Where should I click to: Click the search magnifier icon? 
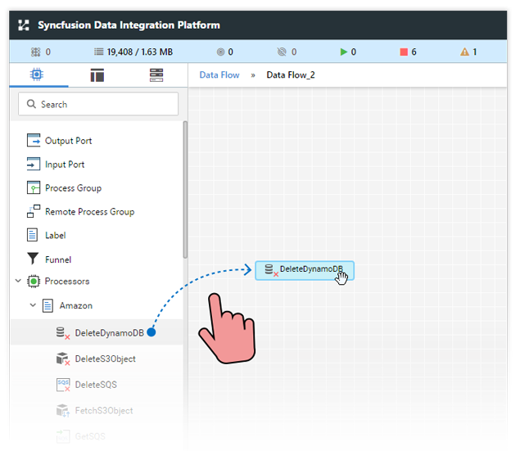(31, 104)
